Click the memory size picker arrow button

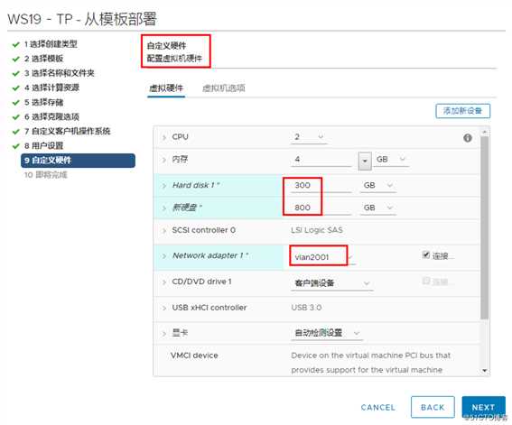point(365,161)
